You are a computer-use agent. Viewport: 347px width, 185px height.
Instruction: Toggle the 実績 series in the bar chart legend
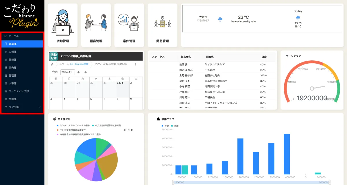point(175,126)
